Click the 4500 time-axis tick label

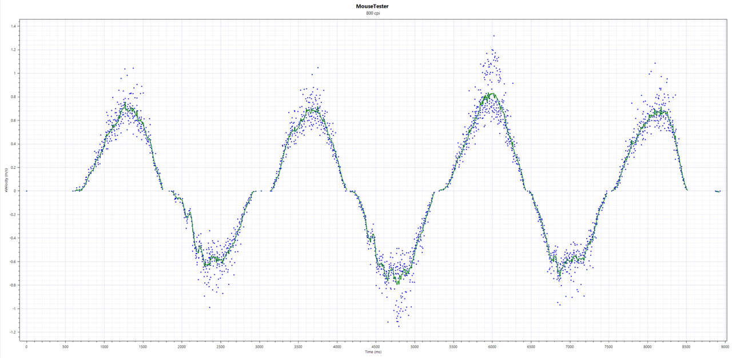376,346
